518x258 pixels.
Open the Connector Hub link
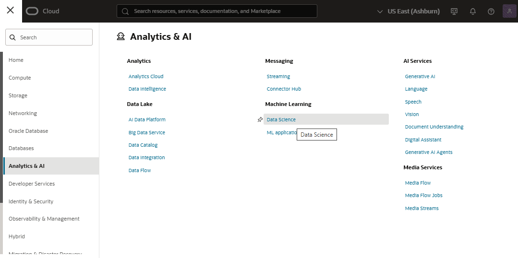tap(284, 89)
